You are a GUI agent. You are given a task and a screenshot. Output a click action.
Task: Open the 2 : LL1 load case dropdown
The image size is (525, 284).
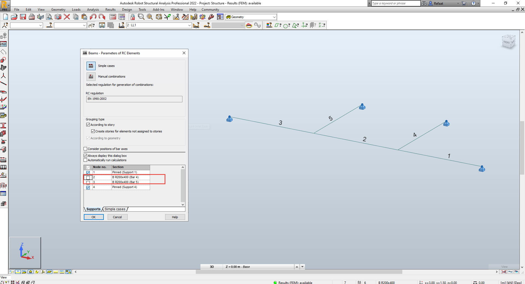pyautogui.click(x=189, y=25)
